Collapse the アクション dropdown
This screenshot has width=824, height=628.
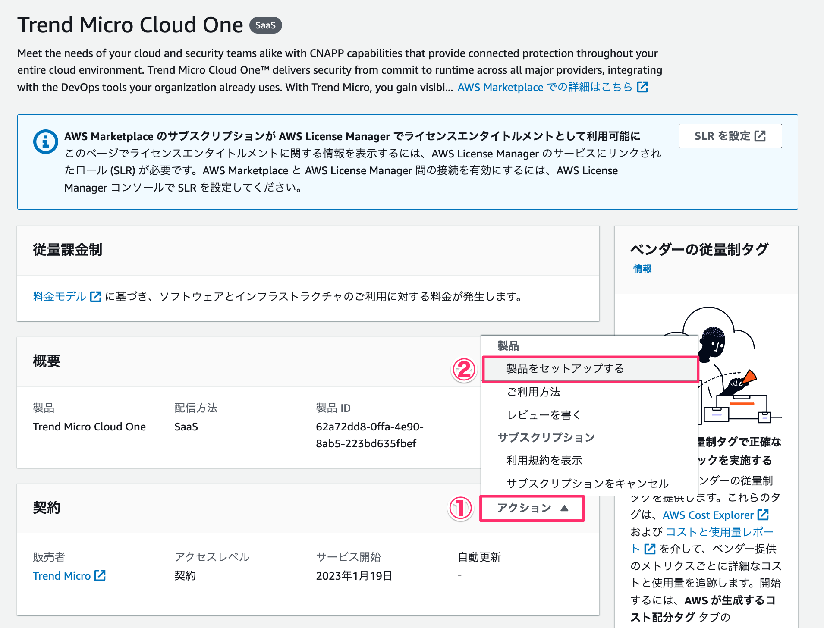pyautogui.click(x=532, y=508)
